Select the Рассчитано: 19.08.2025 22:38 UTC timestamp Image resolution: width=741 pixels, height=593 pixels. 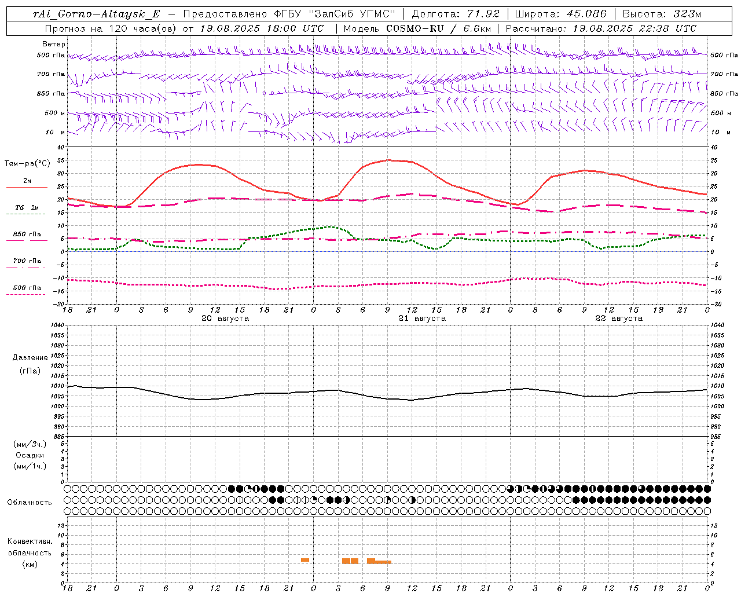point(601,28)
